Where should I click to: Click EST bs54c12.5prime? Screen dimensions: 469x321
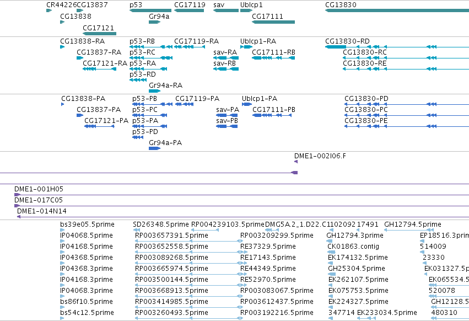point(87,313)
